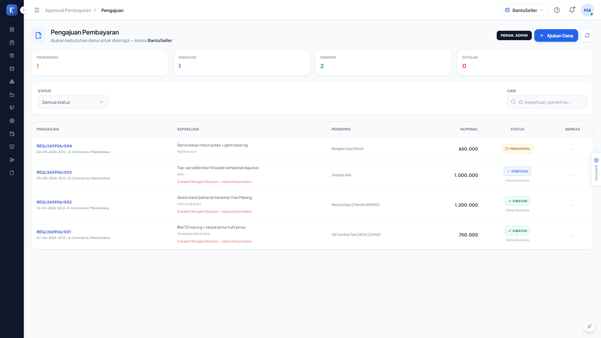Screen dimensions: 601x338
Task: Select the Menunggu summary card
Action: [x=100, y=62]
